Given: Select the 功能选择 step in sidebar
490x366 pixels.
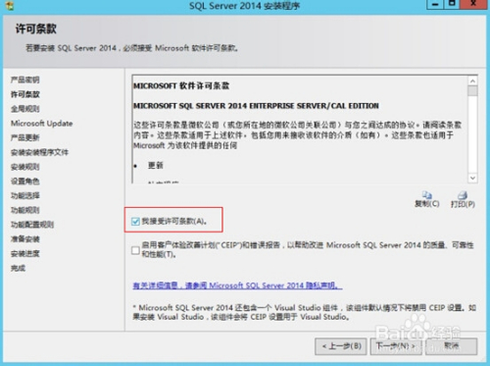Looking at the screenshot, I should (x=25, y=195).
